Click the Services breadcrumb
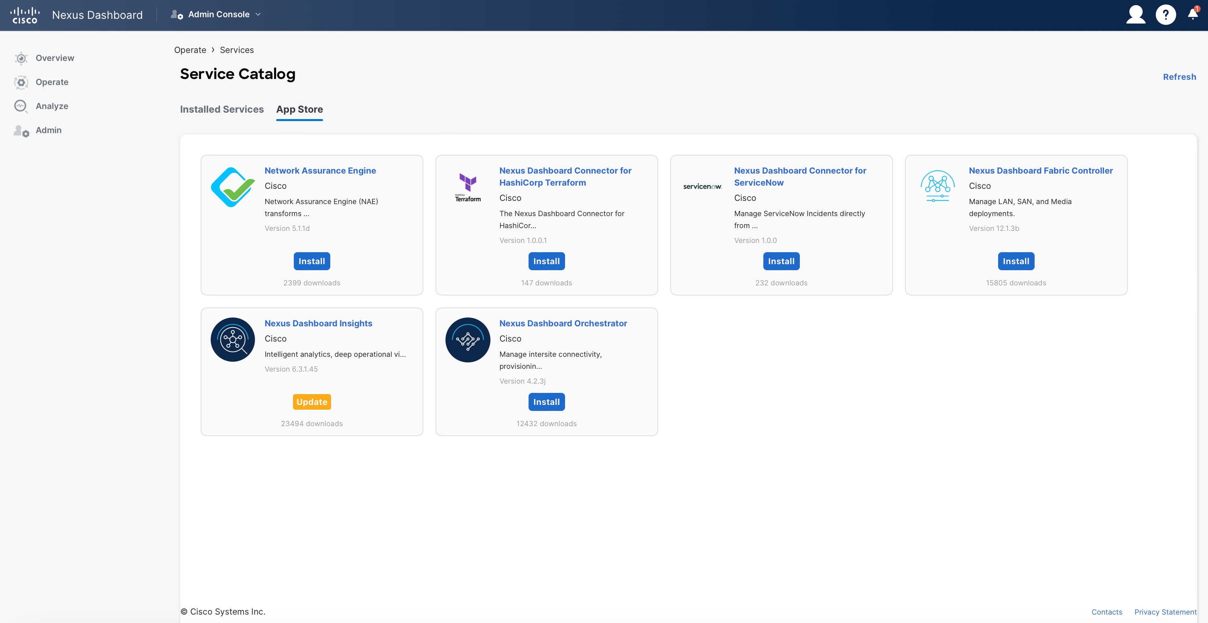1208x623 pixels. point(237,50)
